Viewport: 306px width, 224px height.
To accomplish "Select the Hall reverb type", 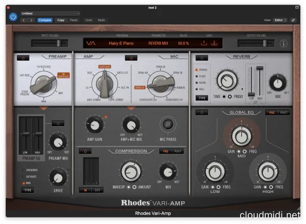I will coord(200,89).
